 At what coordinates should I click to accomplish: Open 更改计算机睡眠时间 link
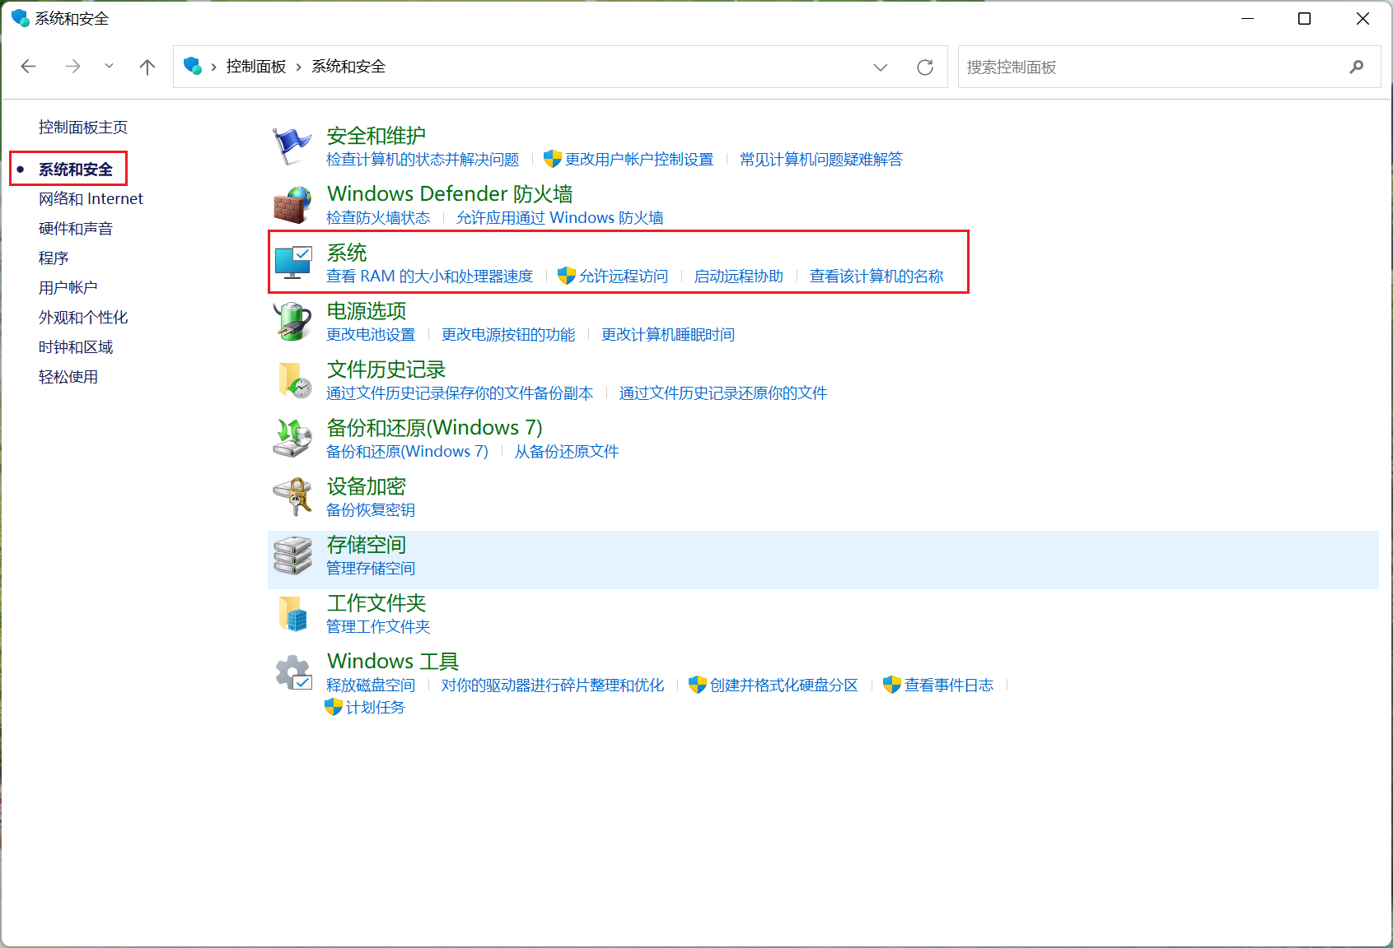point(668,334)
